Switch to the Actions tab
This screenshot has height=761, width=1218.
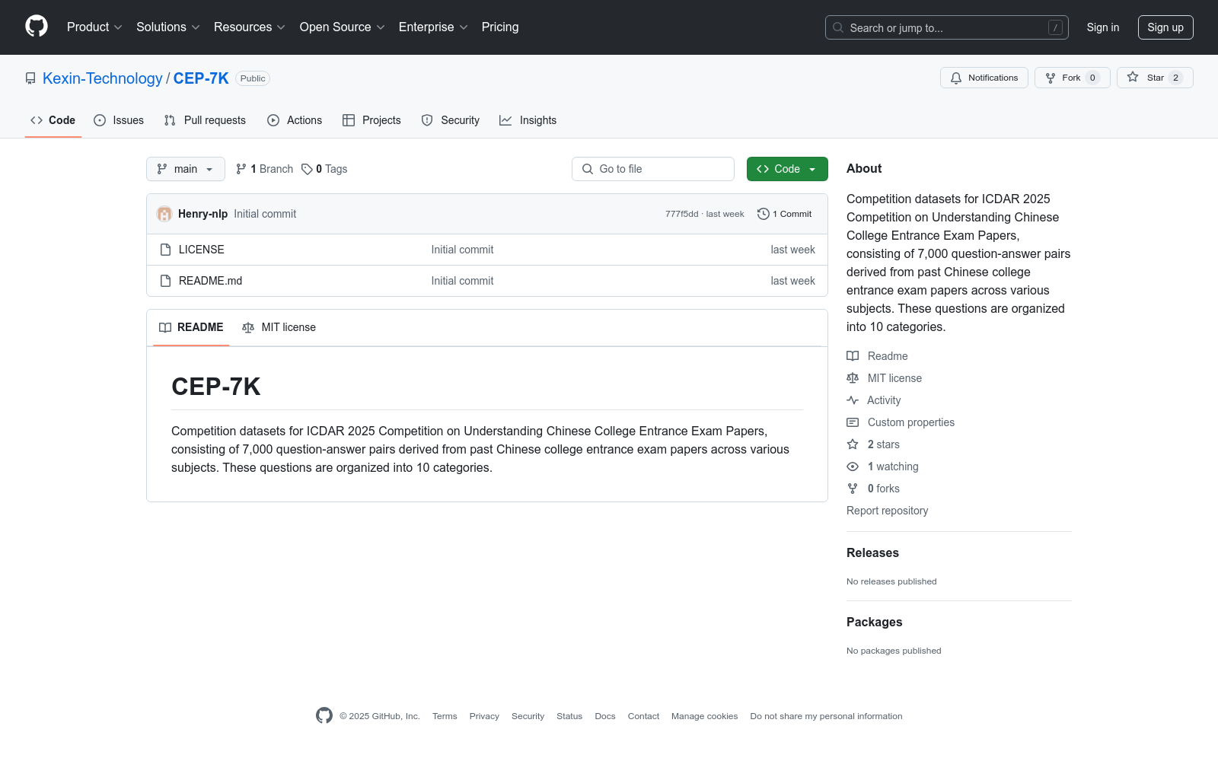[295, 120]
